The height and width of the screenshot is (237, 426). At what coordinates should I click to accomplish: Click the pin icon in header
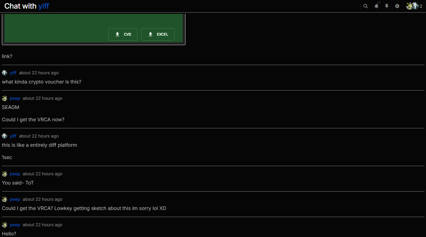coord(387,6)
